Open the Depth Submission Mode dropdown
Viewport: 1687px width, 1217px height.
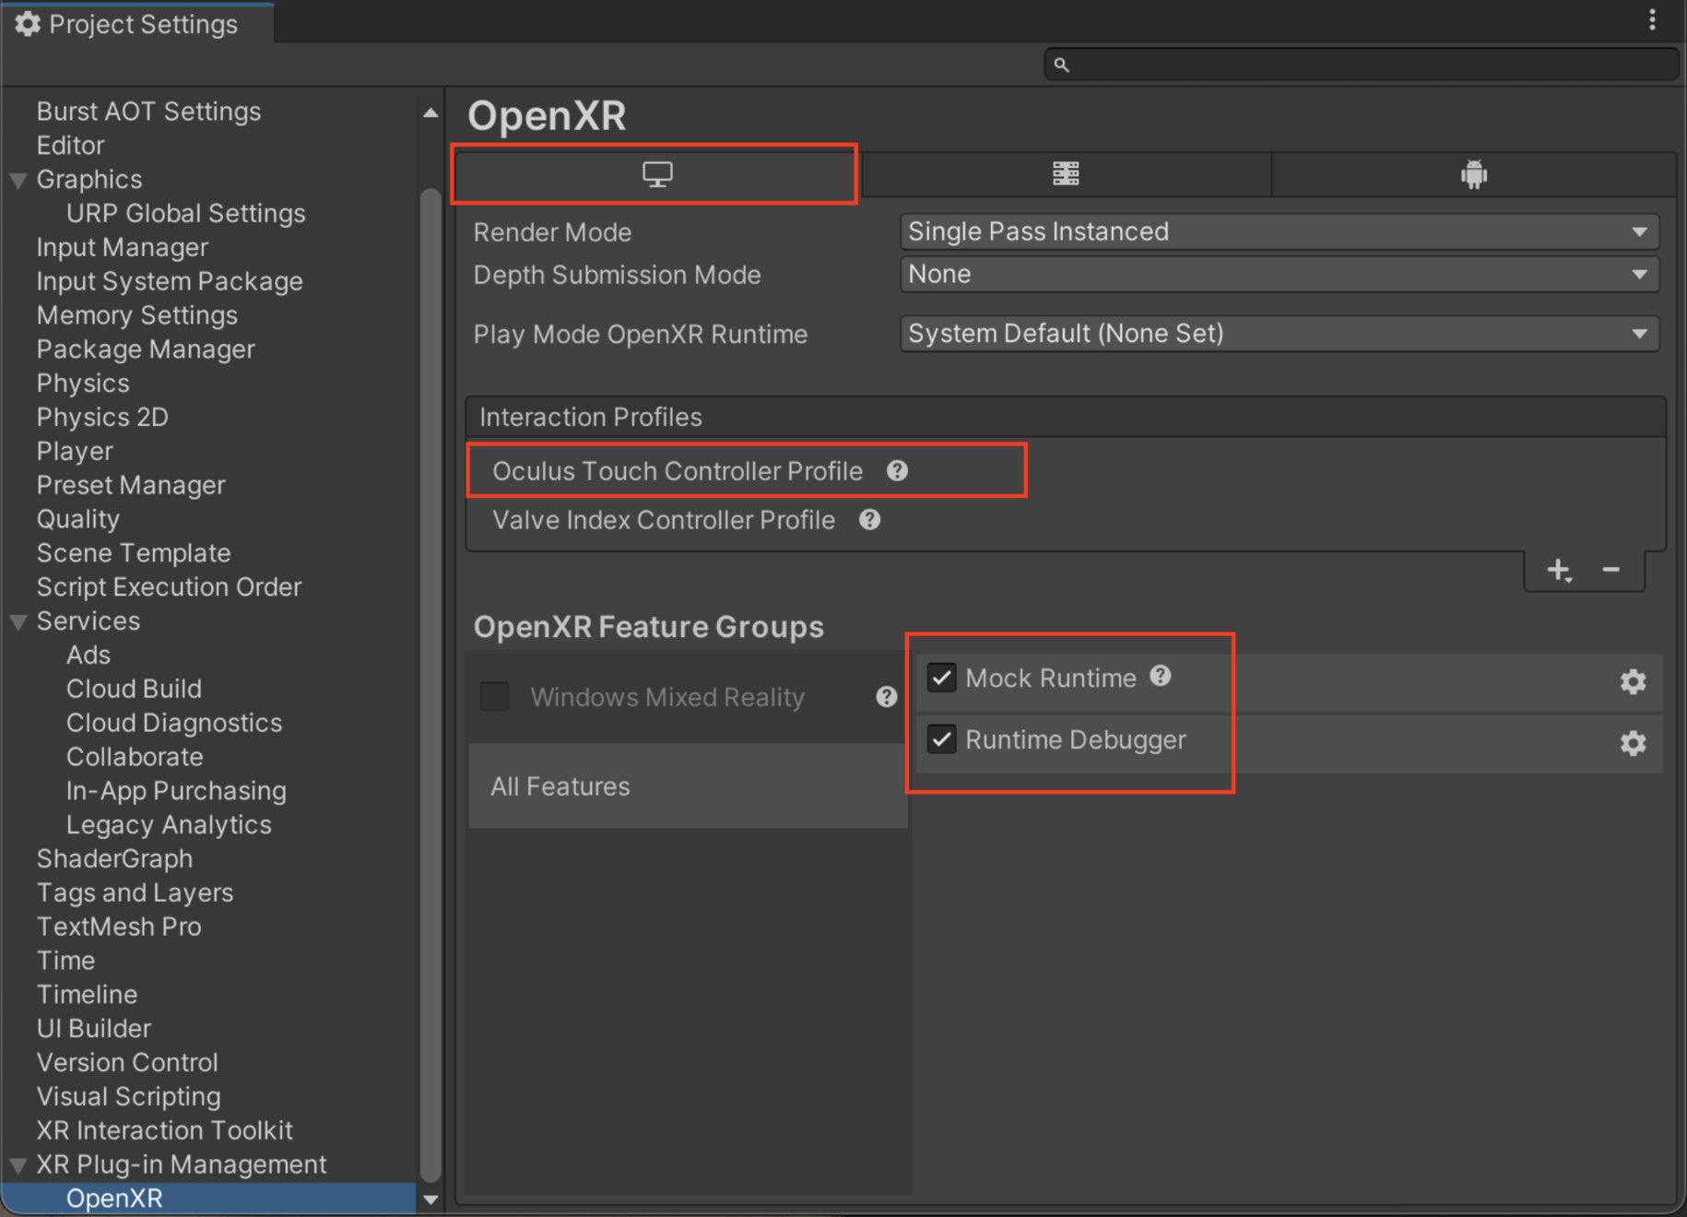pos(1279,275)
